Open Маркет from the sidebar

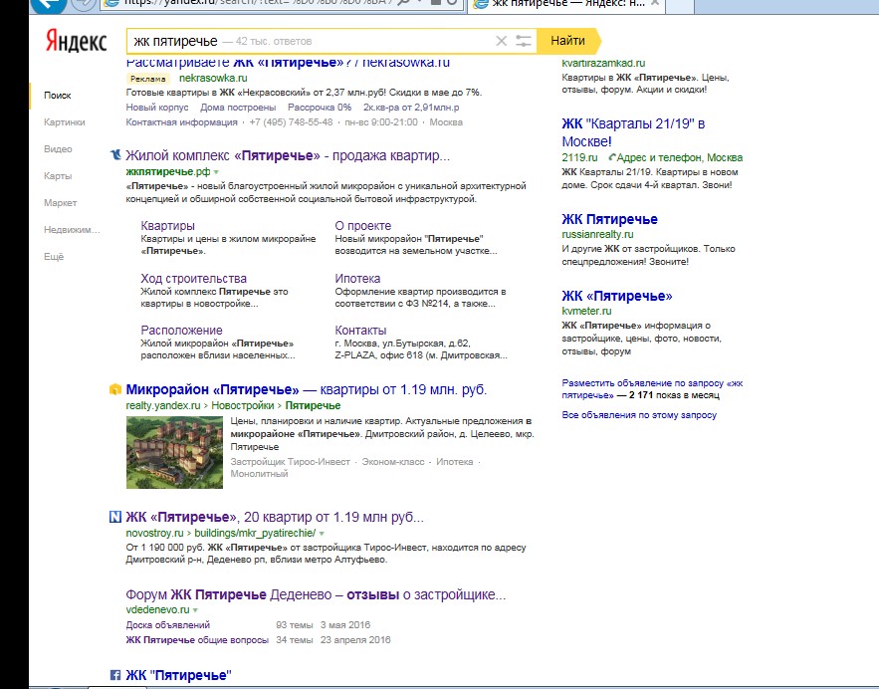tap(61, 203)
